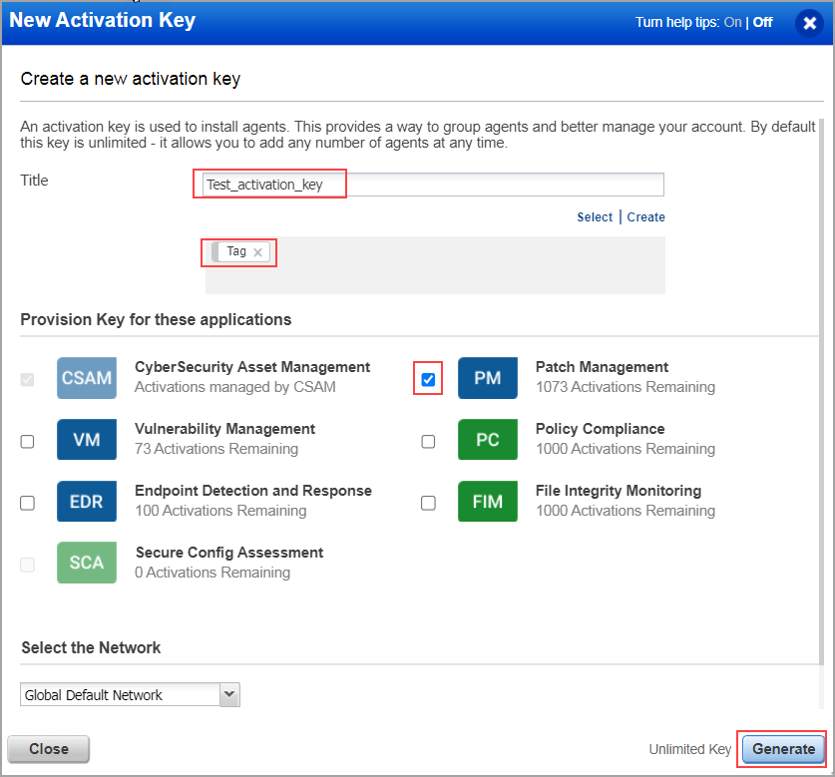The width and height of the screenshot is (835, 777).
Task: Check the Endpoint Detection and Response checkbox
Action: point(27,503)
